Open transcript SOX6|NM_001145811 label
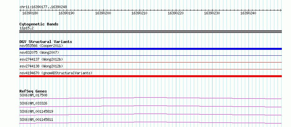Screen dimensions: 291x127 click(36, 120)
